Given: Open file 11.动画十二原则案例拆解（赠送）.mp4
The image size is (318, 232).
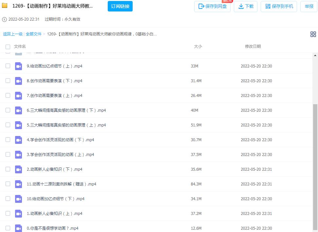Looking at the screenshot, I should [62, 184].
